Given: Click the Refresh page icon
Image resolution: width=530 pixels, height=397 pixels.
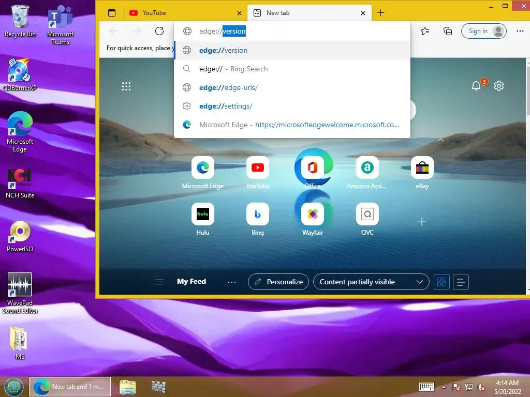Looking at the screenshot, I should coord(159,31).
